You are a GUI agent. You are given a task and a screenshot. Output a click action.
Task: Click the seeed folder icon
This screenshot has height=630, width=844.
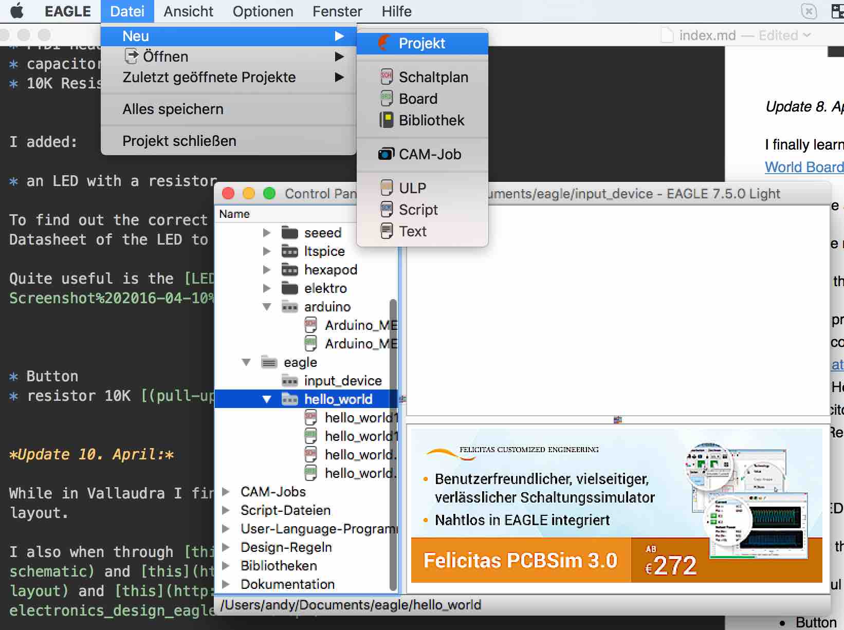(290, 233)
